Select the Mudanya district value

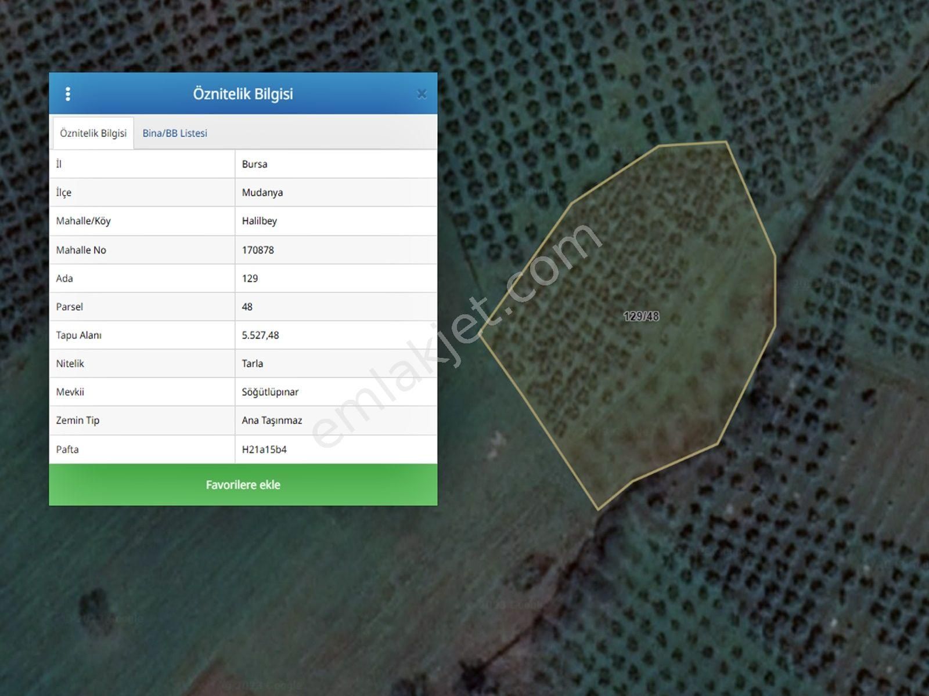click(x=262, y=193)
